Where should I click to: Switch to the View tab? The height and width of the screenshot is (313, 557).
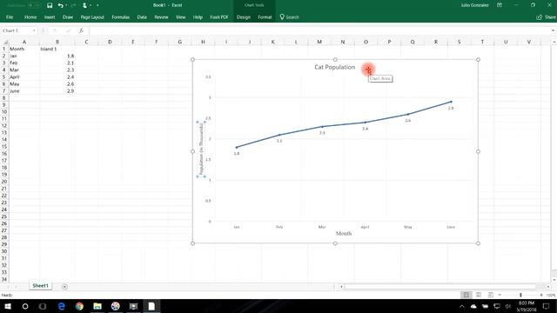tap(180, 17)
